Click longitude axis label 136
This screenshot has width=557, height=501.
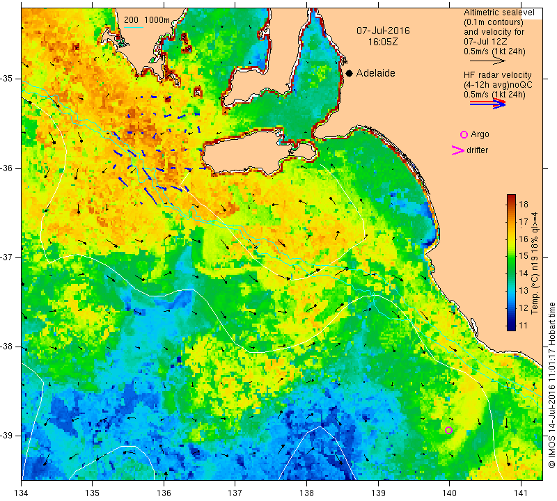coord(164,493)
